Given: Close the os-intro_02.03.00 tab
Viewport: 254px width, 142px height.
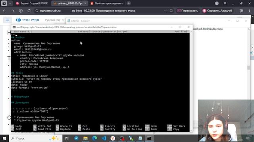Looking at the screenshot, I should coord(85,4).
